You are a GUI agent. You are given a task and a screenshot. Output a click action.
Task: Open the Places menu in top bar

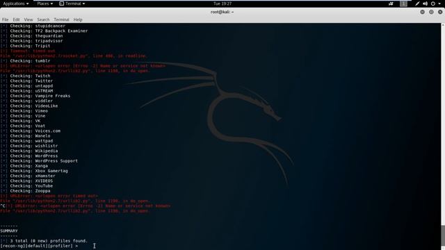pyautogui.click(x=44, y=3)
